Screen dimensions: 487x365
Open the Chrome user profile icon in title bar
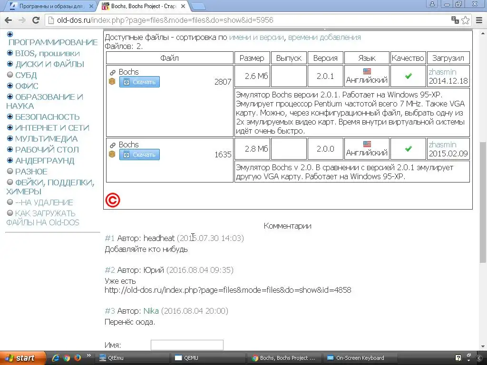(x=432, y=4)
